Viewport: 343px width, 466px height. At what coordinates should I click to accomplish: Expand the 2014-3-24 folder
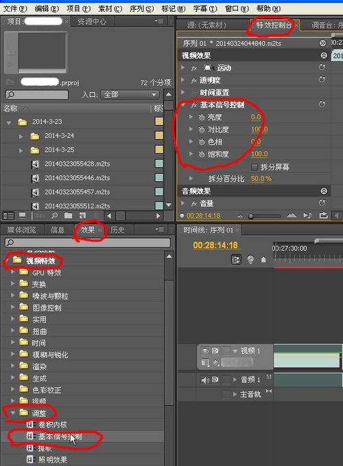[x=21, y=136]
